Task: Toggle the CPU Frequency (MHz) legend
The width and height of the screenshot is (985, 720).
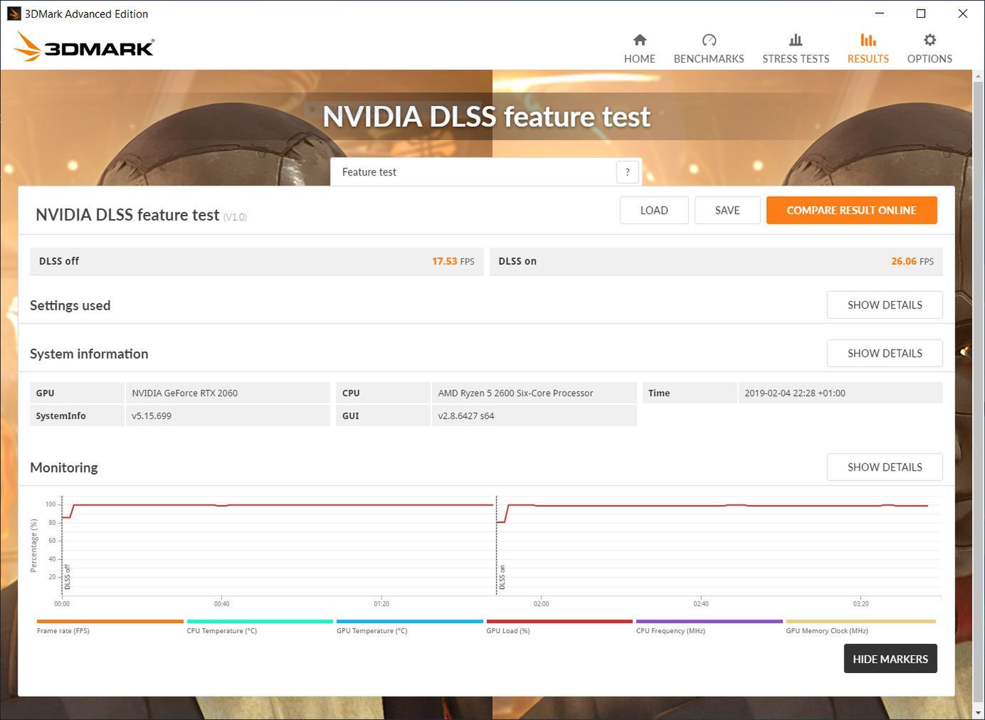Action: tap(709, 626)
